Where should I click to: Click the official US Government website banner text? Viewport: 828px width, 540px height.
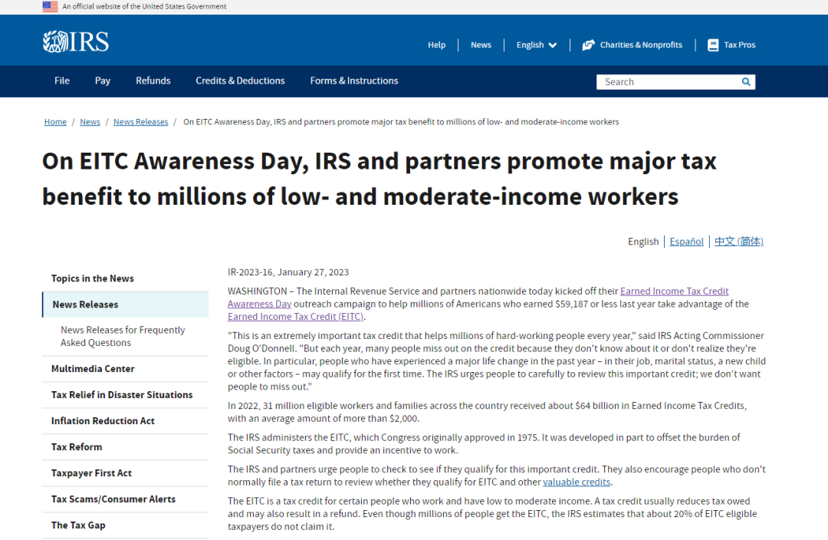[144, 6]
